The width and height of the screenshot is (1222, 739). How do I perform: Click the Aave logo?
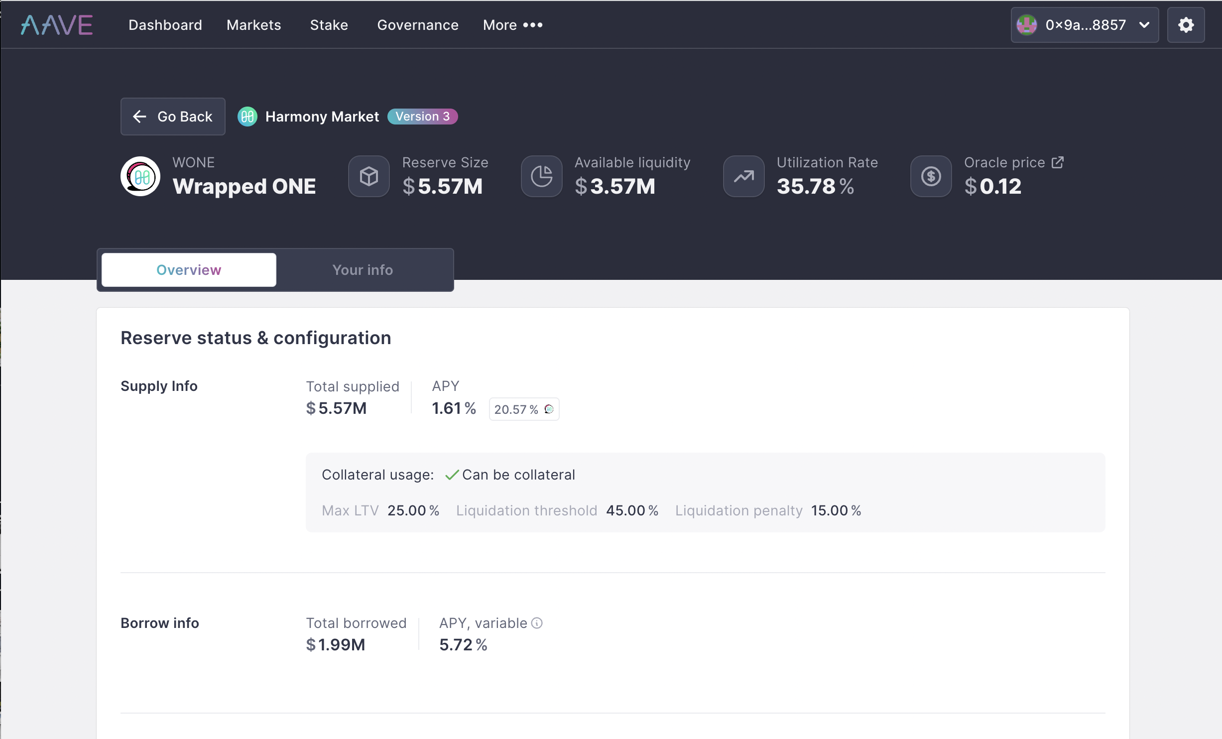click(x=57, y=25)
